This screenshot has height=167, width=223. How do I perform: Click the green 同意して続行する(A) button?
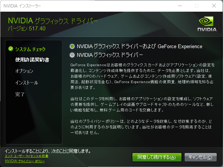(x=157, y=157)
